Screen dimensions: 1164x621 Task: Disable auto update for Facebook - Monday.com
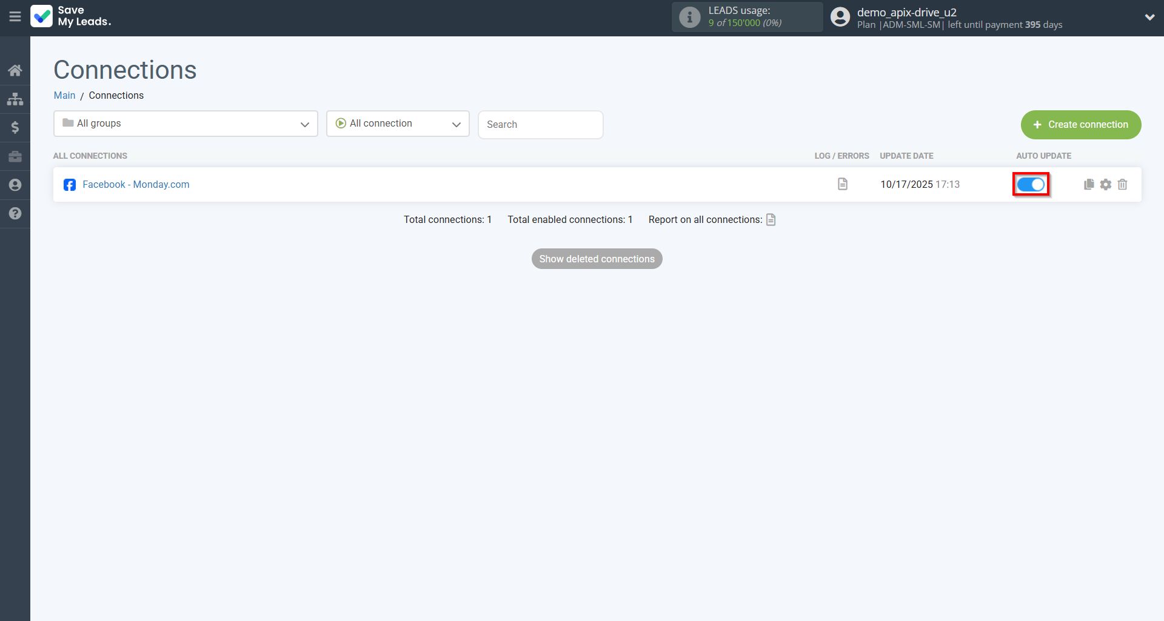pyautogui.click(x=1031, y=184)
